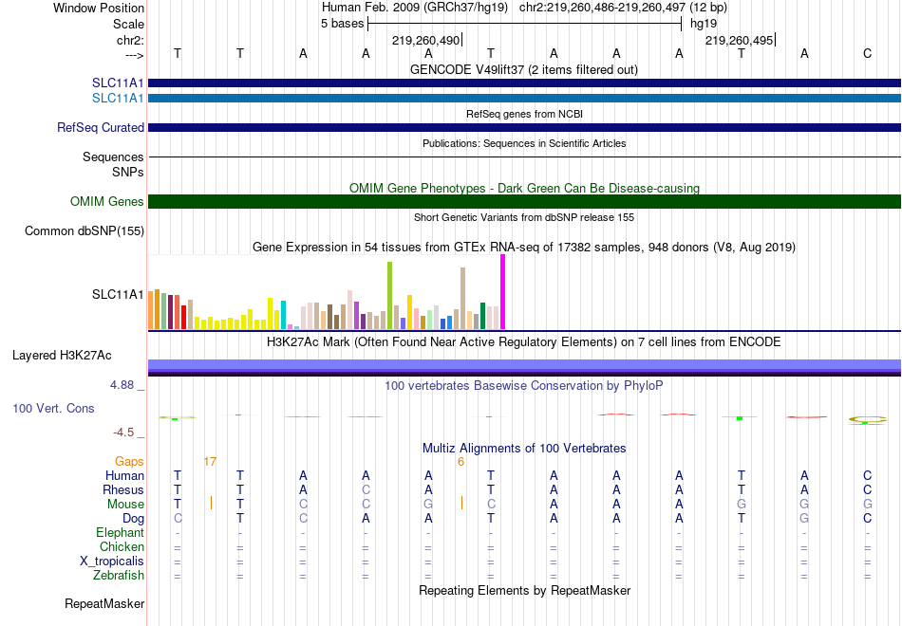Click the 100 Vert. Cons label
Screen dimensions: 902x626
tap(53, 408)
